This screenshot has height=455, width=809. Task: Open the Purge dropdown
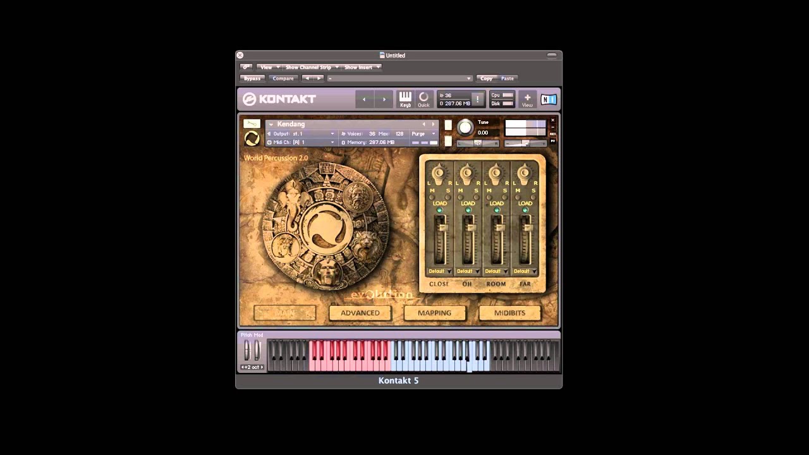[423, 134]
